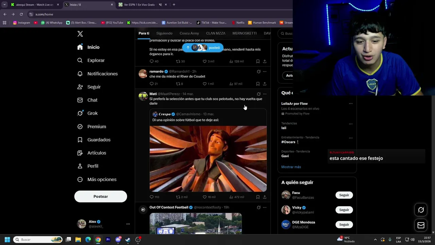Open Grok in the sidebar
The image size is (435, 245).
(87, 113)
